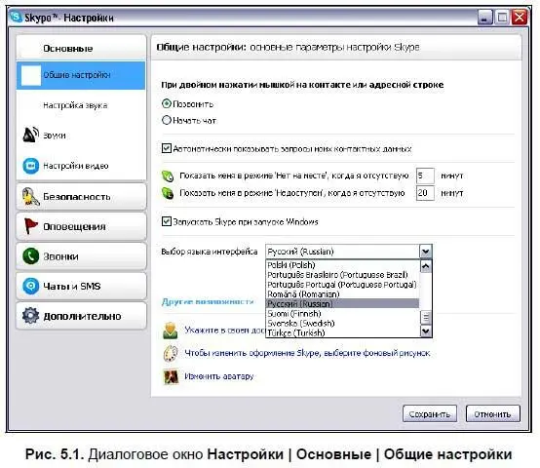Image resolution: width=540 pixels, height=468 pixels.
Task: Choose Polski (Polish) from language list
Action: click(x=343, y=265)
